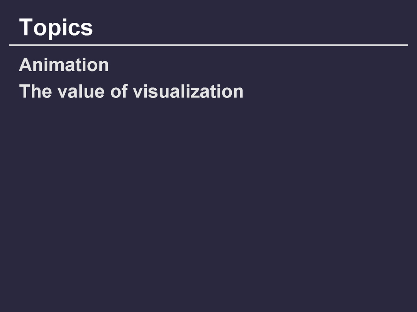Screen dimensions: 417x312
Task: Click blank space right of the Topics title
Action: 251,28
